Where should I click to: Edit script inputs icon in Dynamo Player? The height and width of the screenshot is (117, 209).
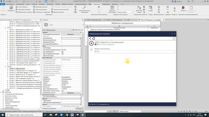(x=97, y=45)
